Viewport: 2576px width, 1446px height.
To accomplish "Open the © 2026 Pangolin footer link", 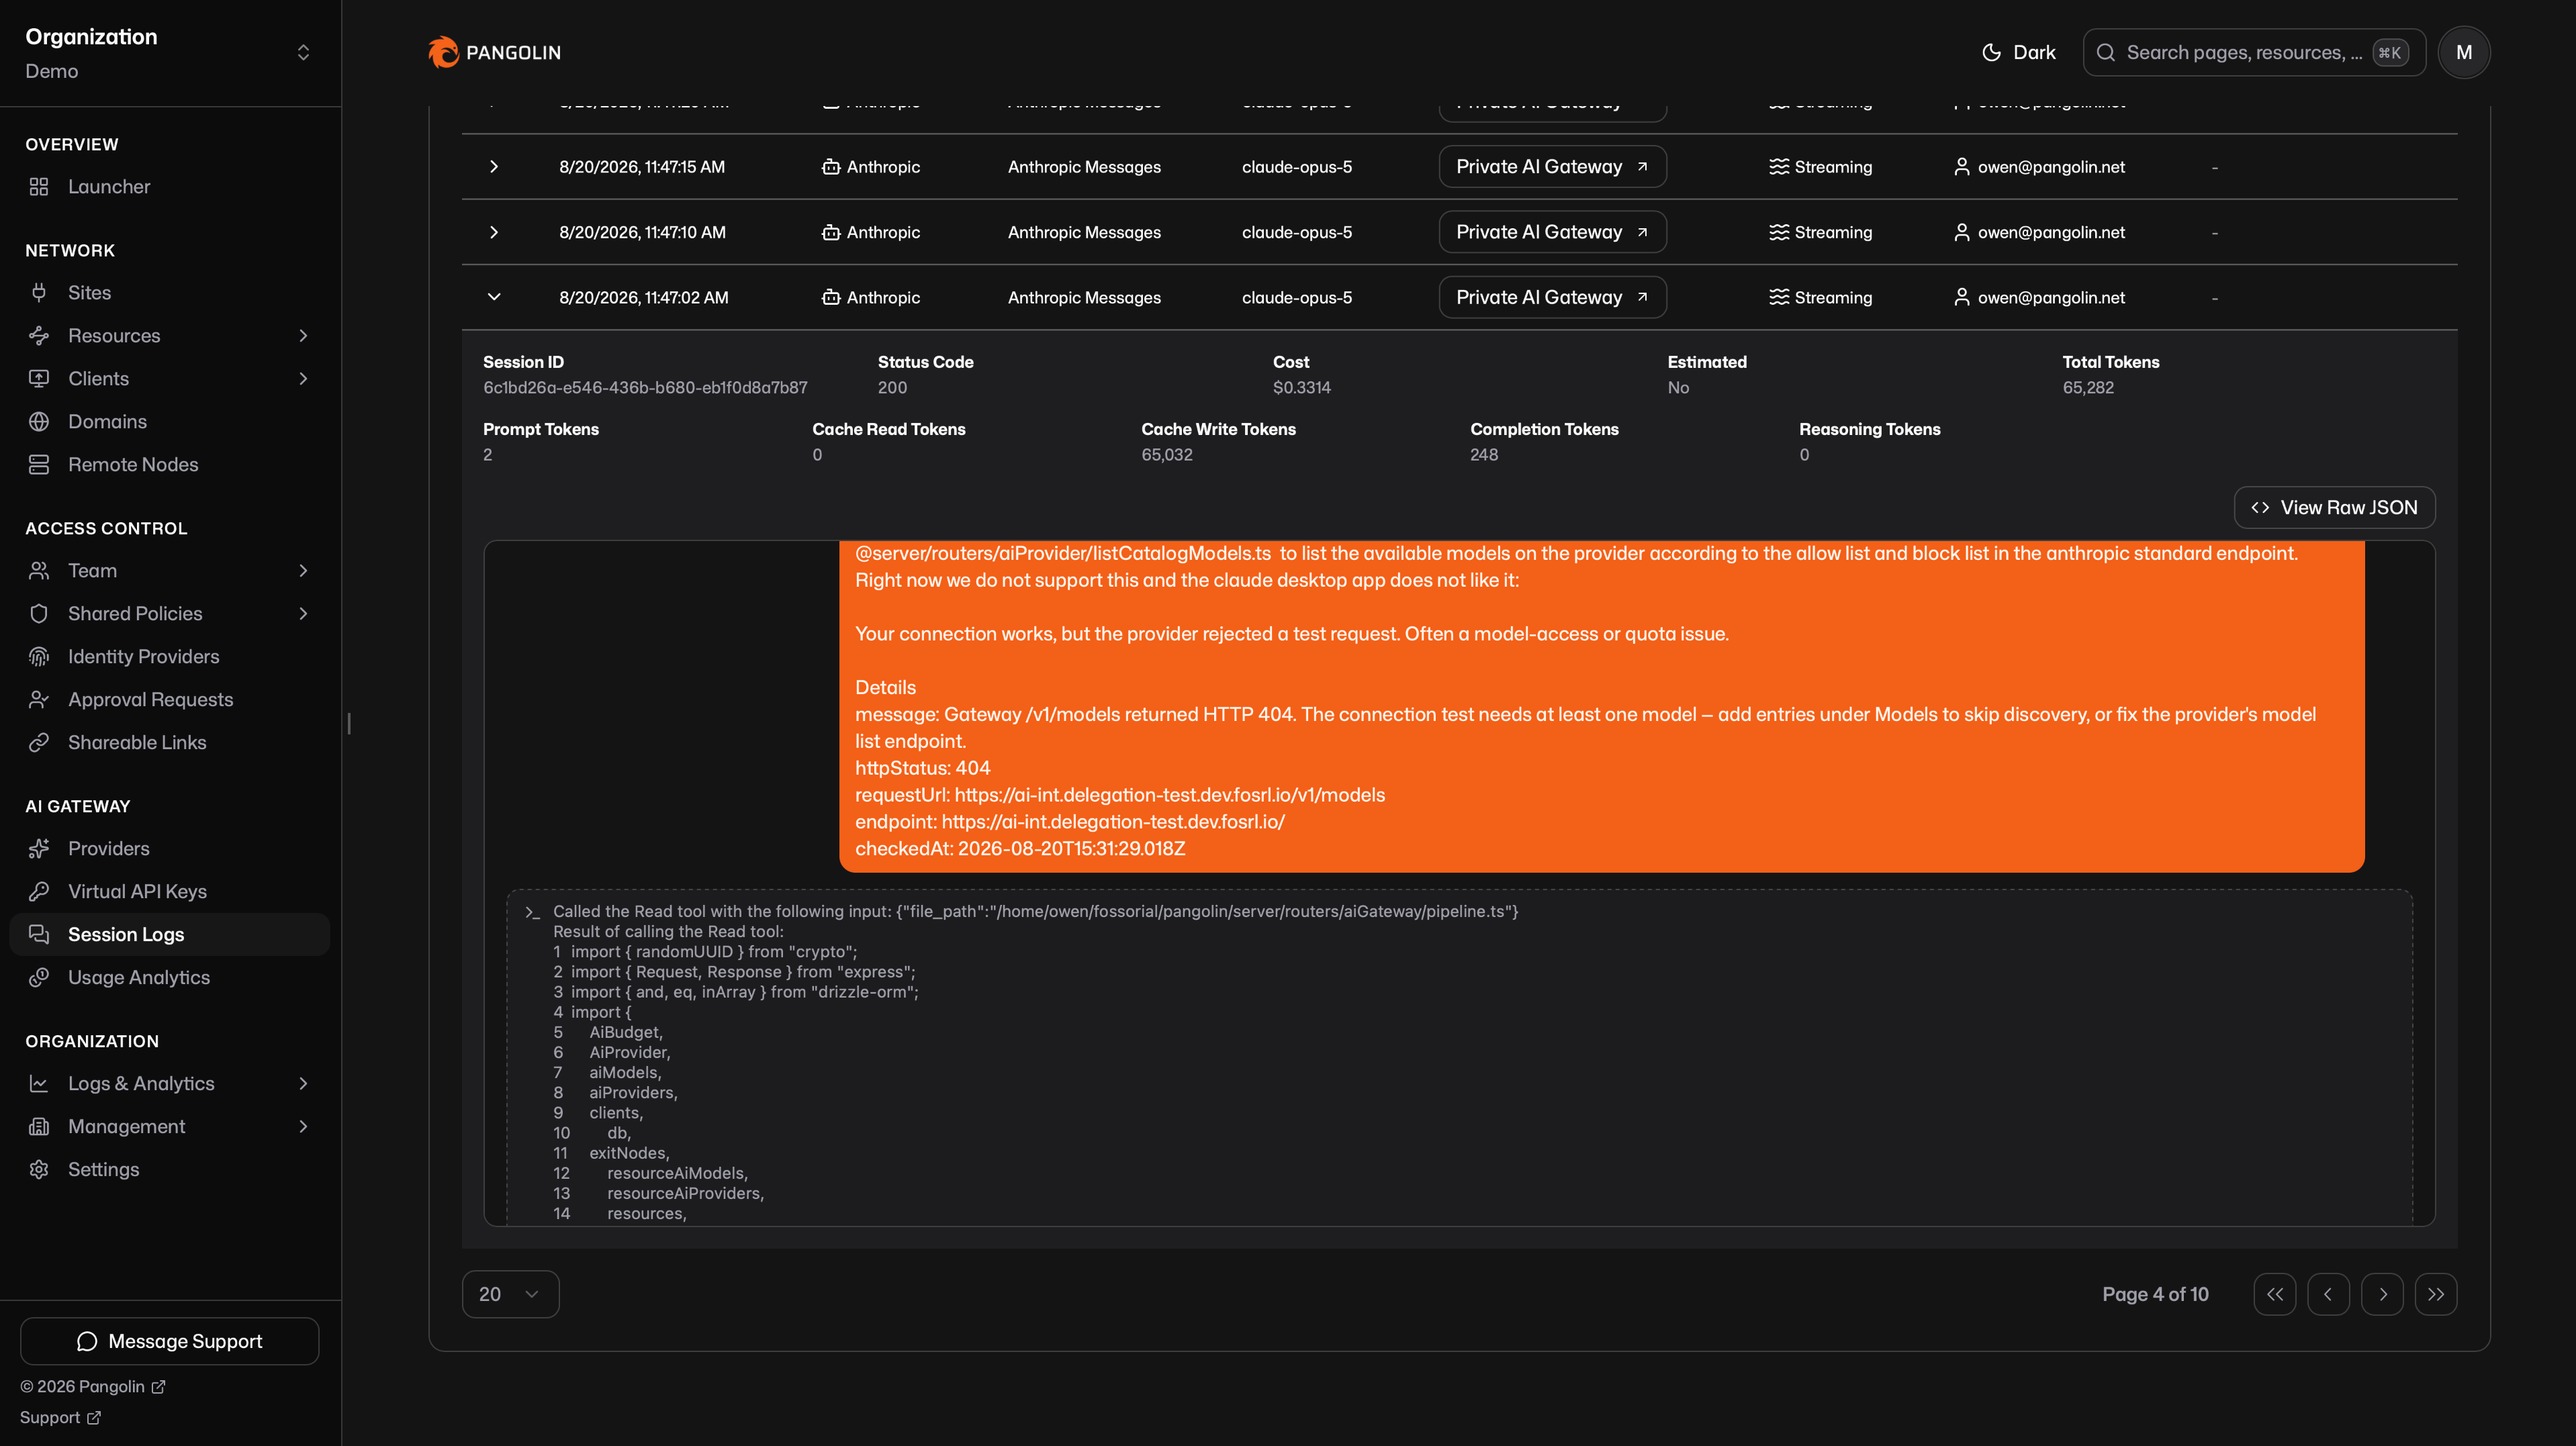I will tap(92, 1387).
